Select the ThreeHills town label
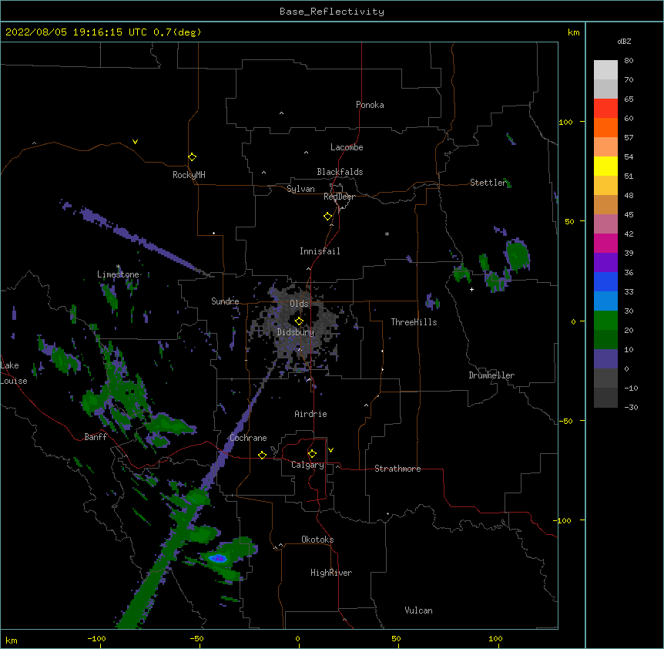 pos(414,322)
